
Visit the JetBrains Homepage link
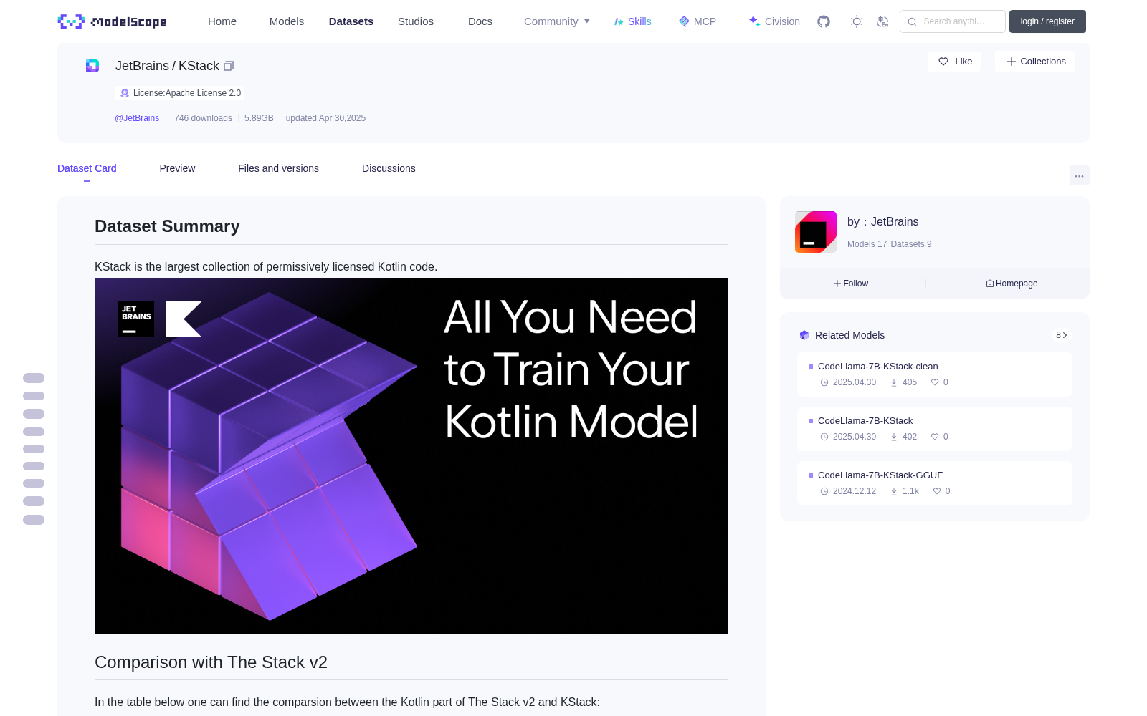pyautogui.click(x=1012, y=284)
